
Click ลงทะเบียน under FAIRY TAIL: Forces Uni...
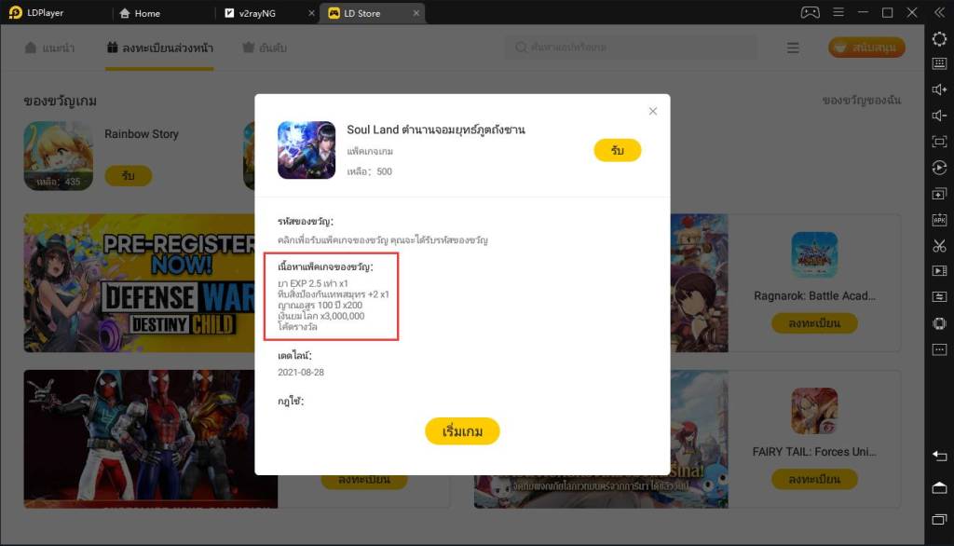[x=814, y=479]
